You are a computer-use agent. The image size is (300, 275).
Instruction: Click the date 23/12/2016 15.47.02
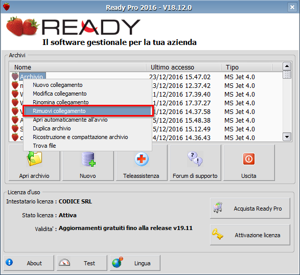[180, 77]
